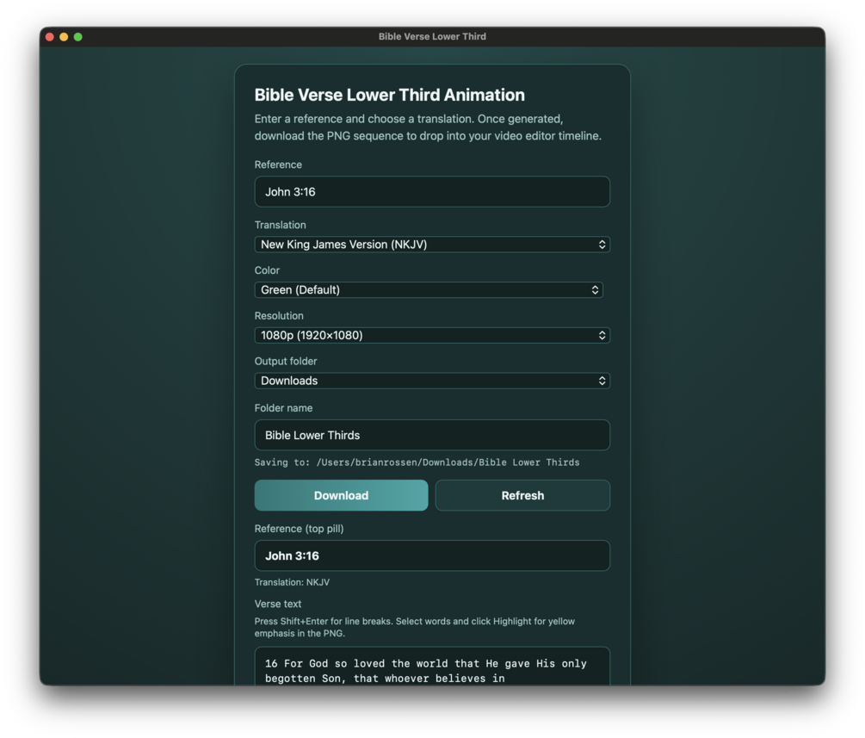The height and width of the screenshot is (738, 865).
Task: Open the Output folder dropdown showing Downloads
Action: (432, 381)
